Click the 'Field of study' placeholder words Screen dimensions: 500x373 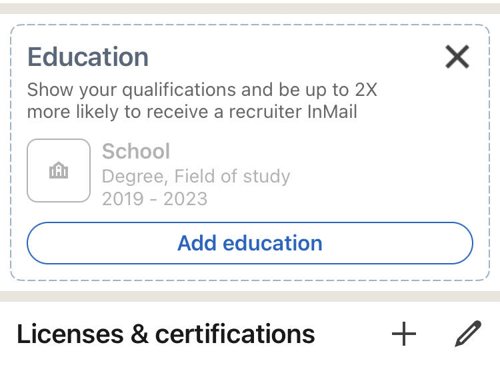click(232, 176)
